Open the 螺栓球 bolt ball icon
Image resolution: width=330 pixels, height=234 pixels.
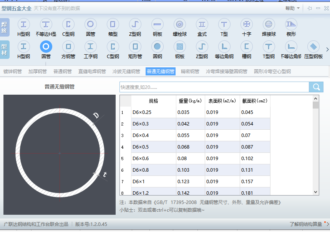[179, 25]
